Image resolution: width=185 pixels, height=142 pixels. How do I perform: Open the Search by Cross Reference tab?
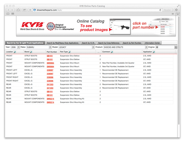click(109, 43)
